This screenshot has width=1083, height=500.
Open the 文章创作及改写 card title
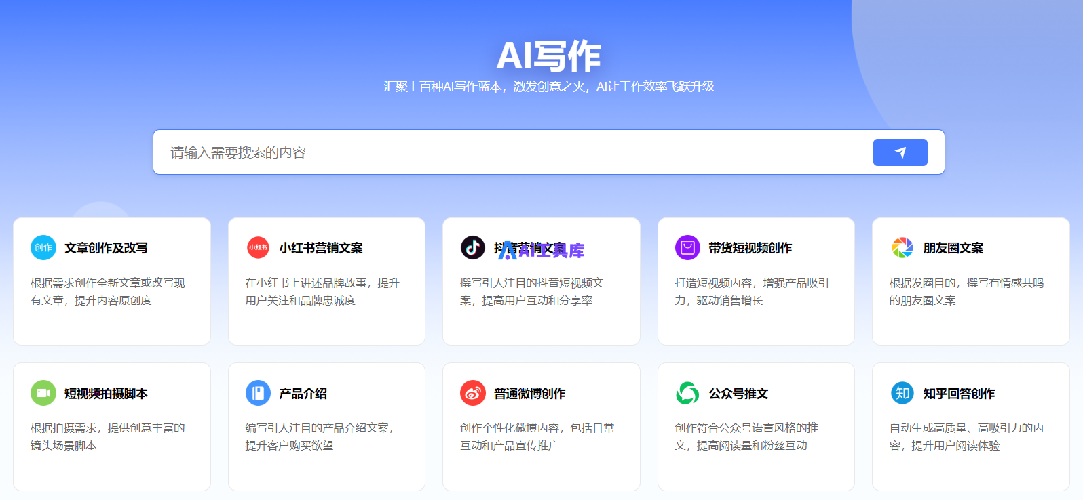[106, 248]
